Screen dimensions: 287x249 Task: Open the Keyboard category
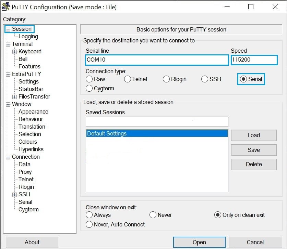tap(30, 52)
